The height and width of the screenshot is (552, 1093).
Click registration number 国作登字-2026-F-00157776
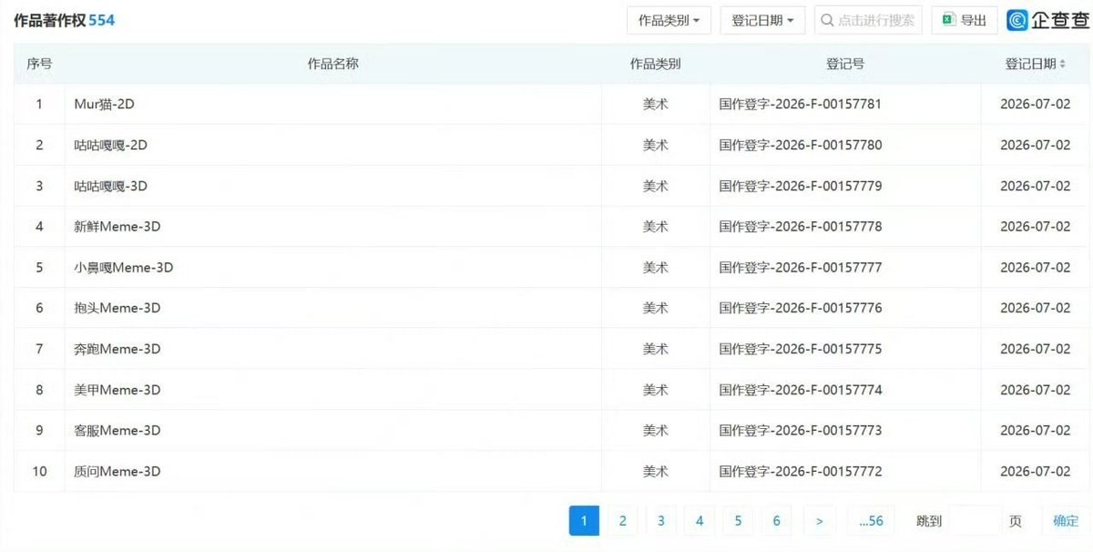click(801, 308)
